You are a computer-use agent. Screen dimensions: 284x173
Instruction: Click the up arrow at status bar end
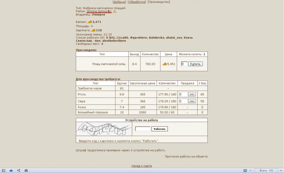point(281,170)
